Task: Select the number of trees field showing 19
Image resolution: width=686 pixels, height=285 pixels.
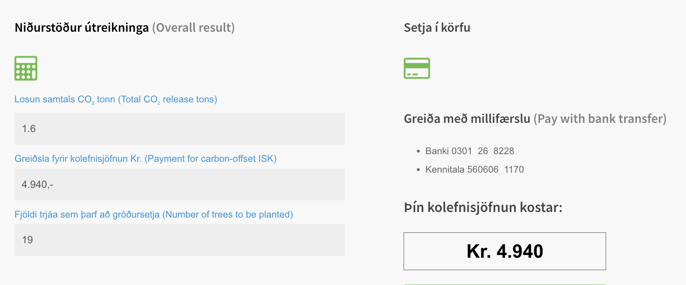Action: click(180, 240)
